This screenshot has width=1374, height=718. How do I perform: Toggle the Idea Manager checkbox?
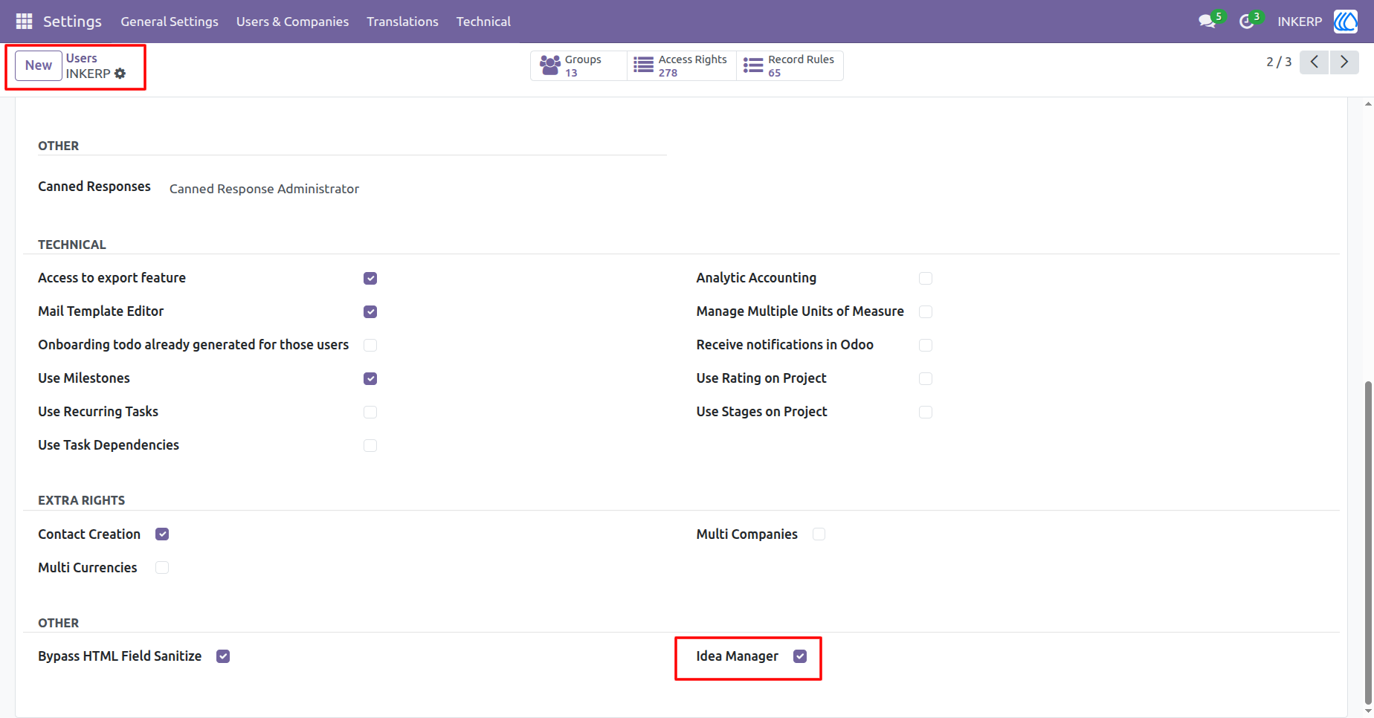[x=800, y=656]
